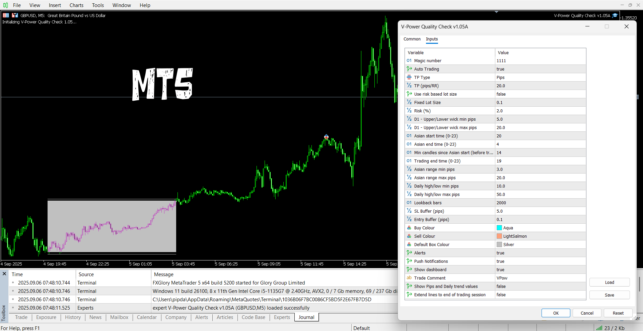
Task: Click the Variable column header
Action: [x=450, y=52]
